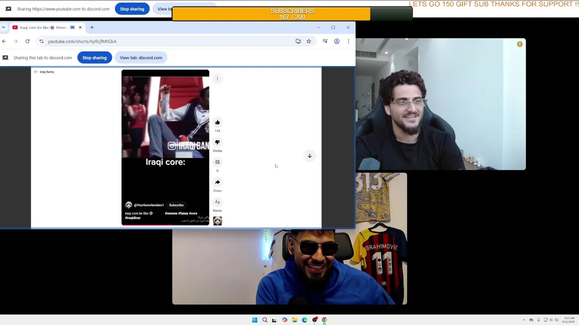Open the comments on the Short
Viewport: 579px width, 325px height.
tap(218, 162)
